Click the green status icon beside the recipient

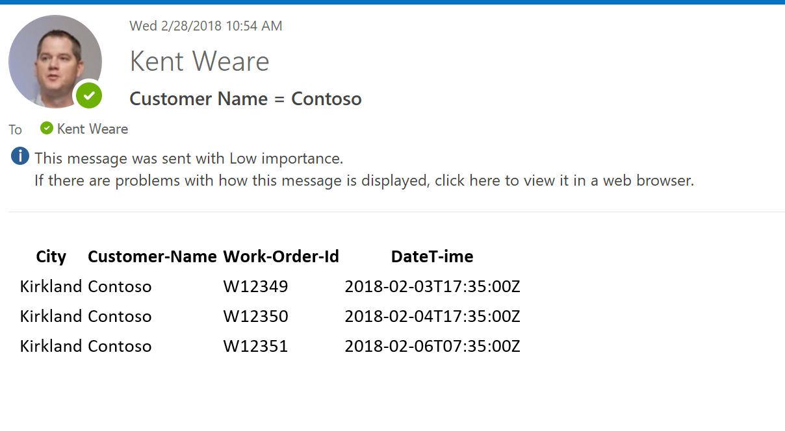[x=46, y=128]
